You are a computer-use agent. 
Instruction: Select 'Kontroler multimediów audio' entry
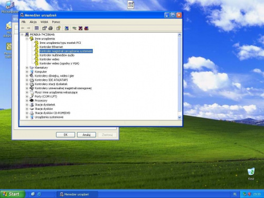point(57,55)
